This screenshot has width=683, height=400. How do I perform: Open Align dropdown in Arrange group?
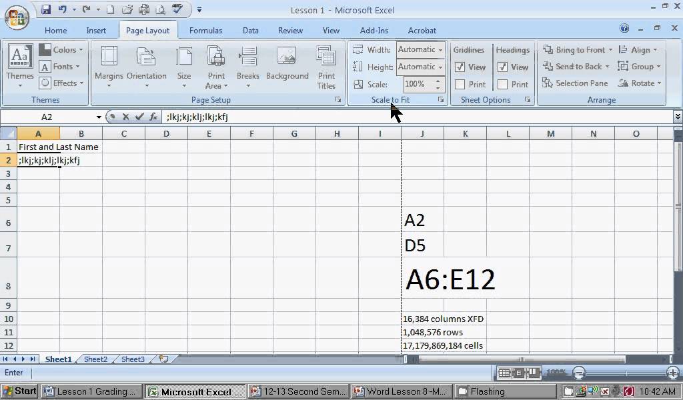(x=638, y=49)
